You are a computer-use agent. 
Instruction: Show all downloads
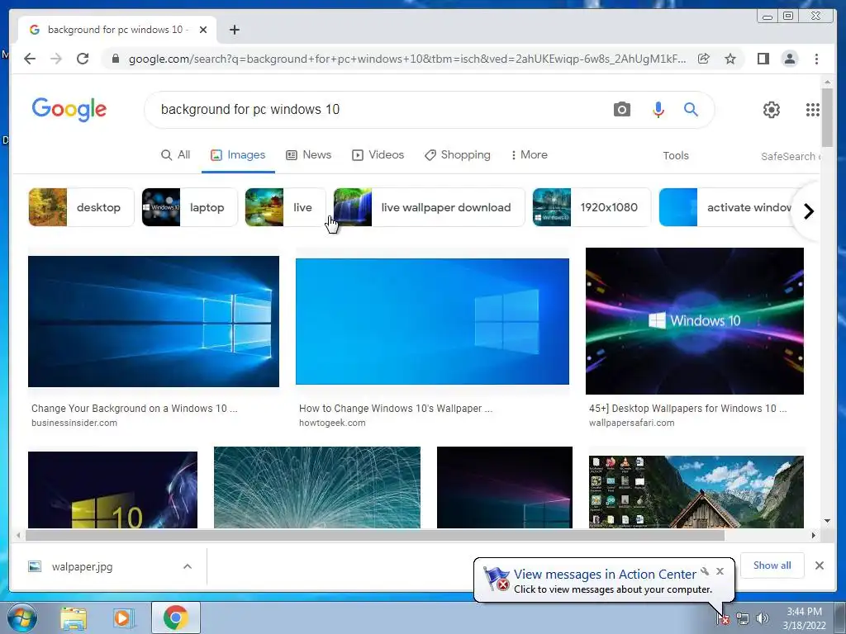coord(772,565)
